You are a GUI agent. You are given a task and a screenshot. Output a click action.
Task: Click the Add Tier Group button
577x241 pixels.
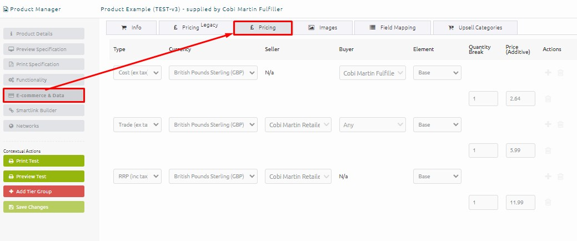(44, 192)
